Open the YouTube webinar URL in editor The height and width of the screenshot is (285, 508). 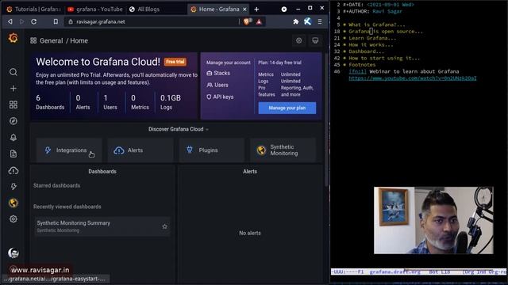413,78
